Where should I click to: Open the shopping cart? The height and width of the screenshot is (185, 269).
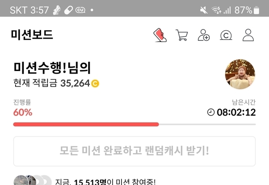tap(182, 35)
